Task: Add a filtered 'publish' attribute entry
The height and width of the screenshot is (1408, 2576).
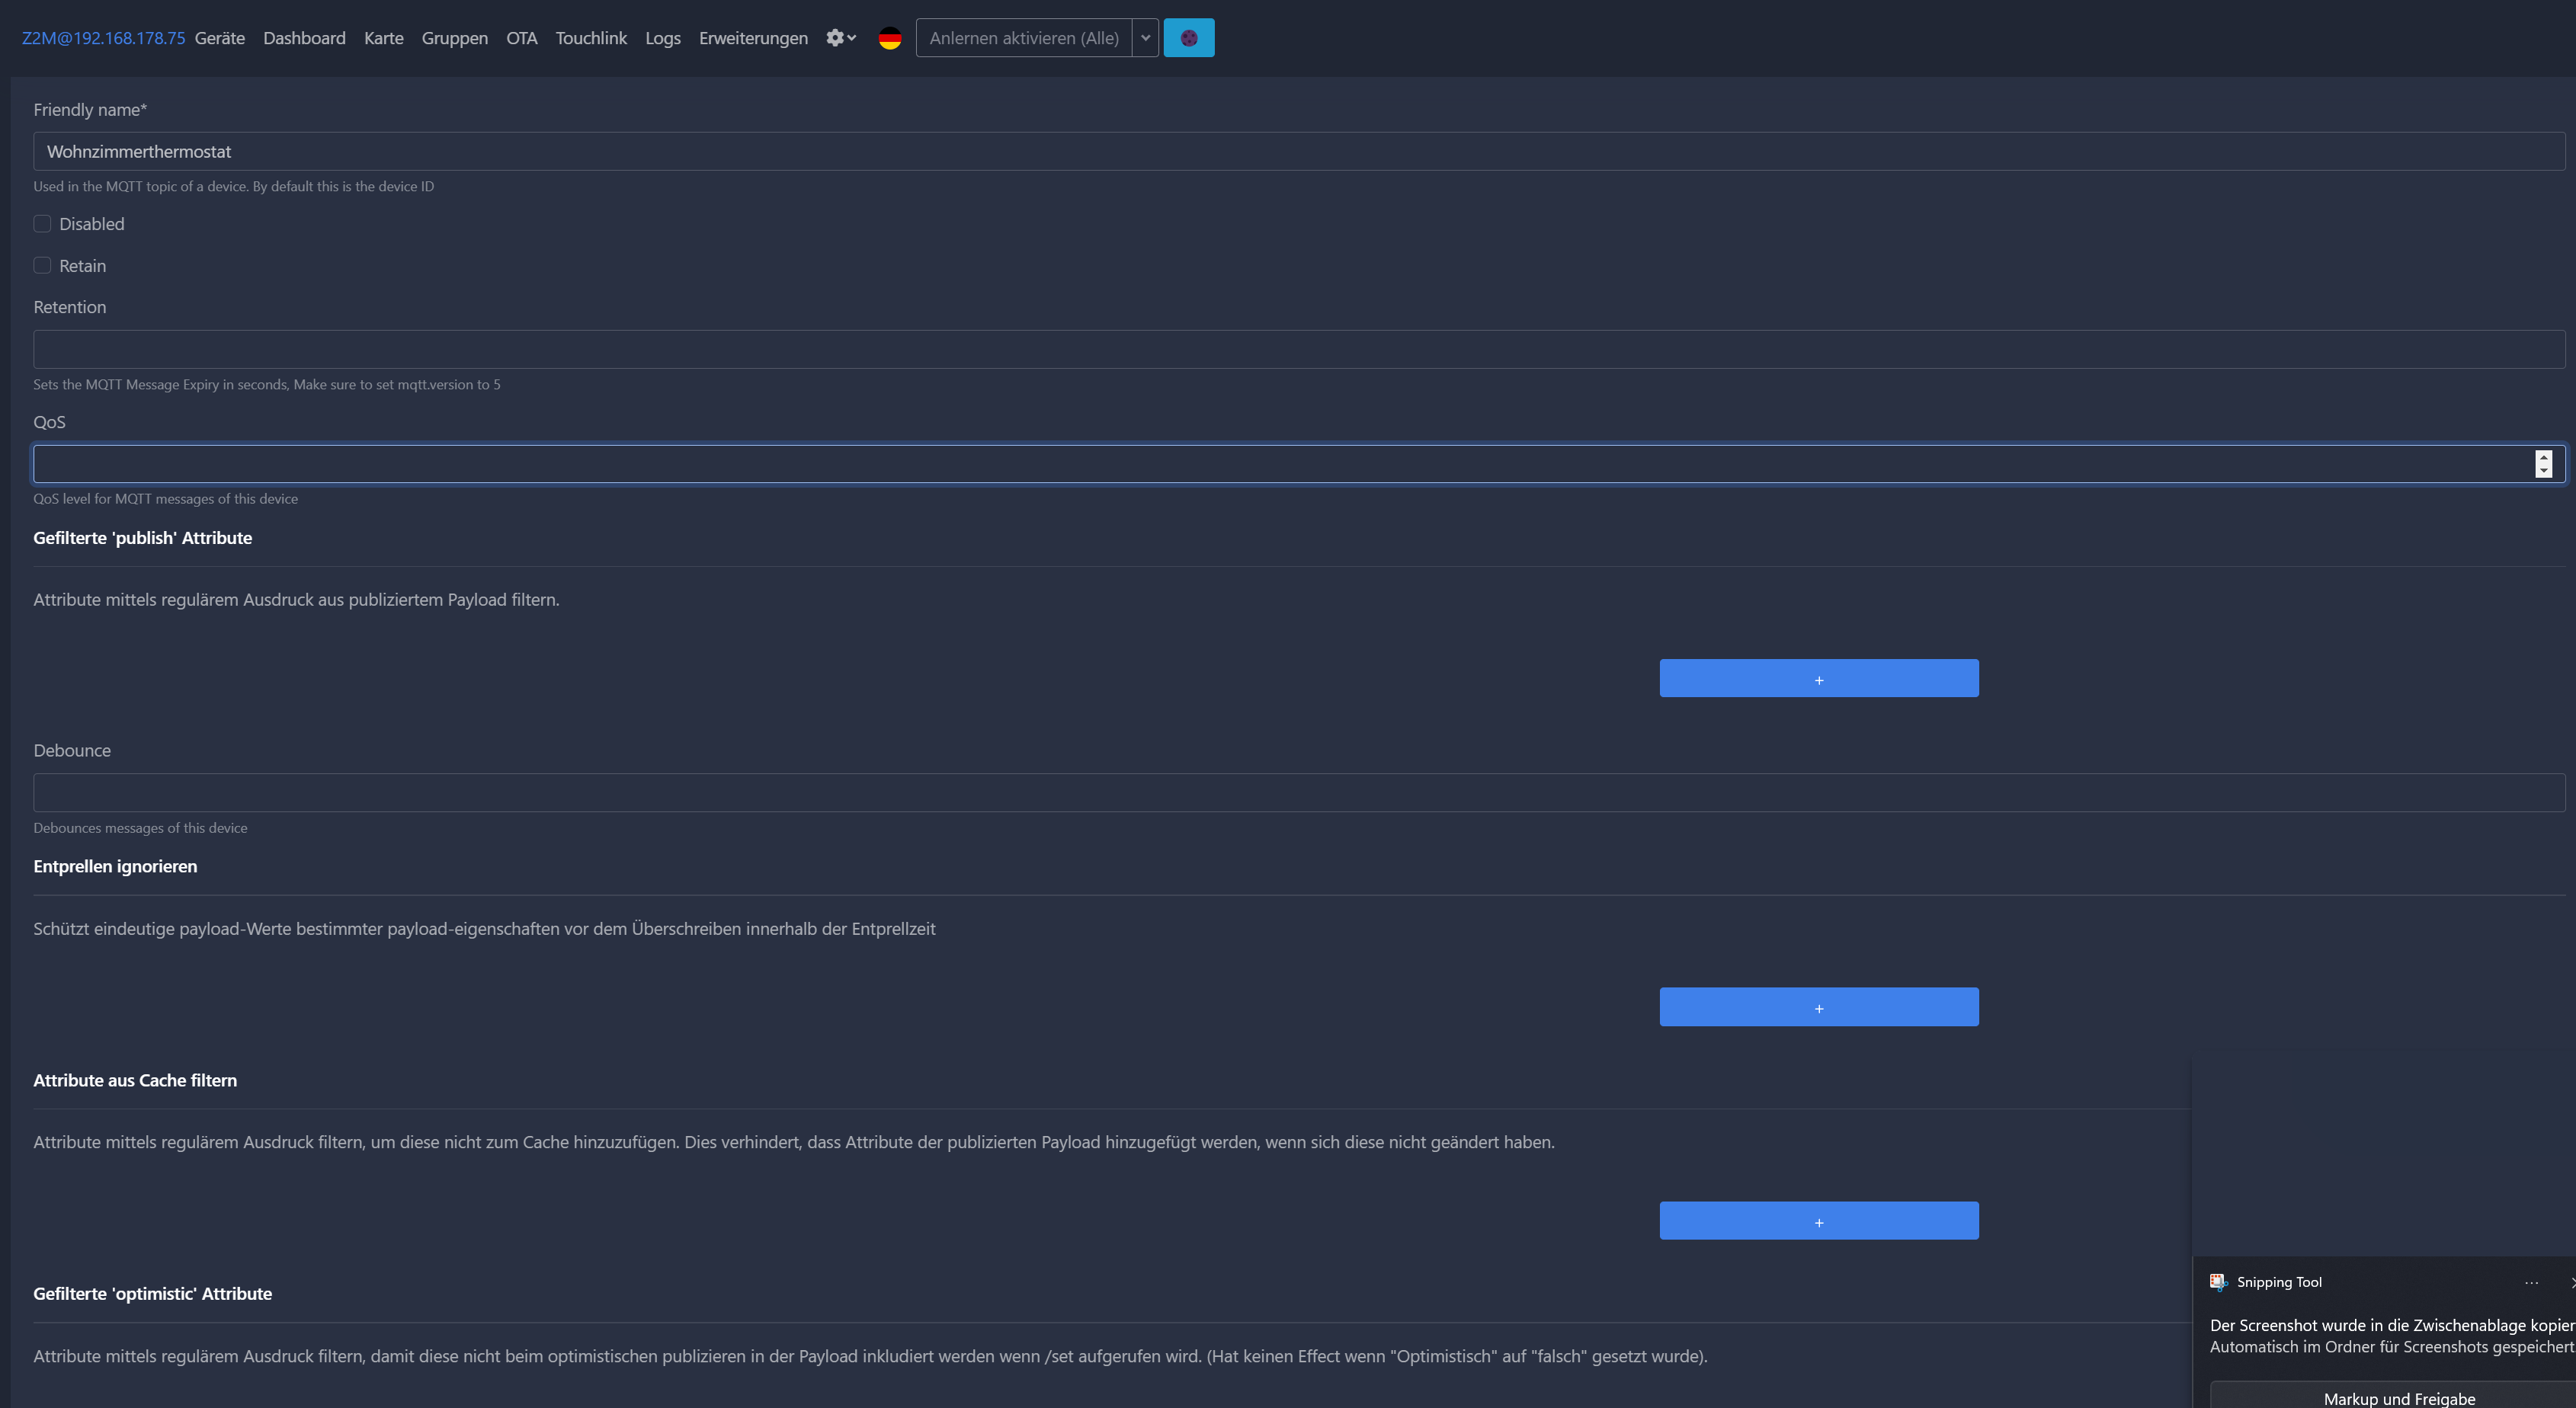Action: click(1818, 678)
